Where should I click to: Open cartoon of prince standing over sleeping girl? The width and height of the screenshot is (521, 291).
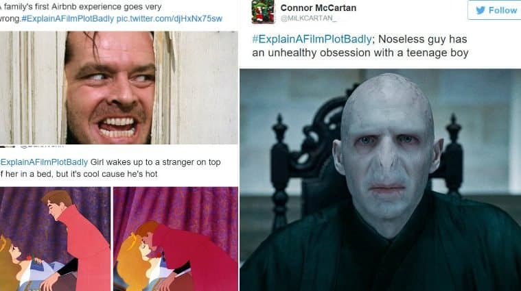click(55, 239)
